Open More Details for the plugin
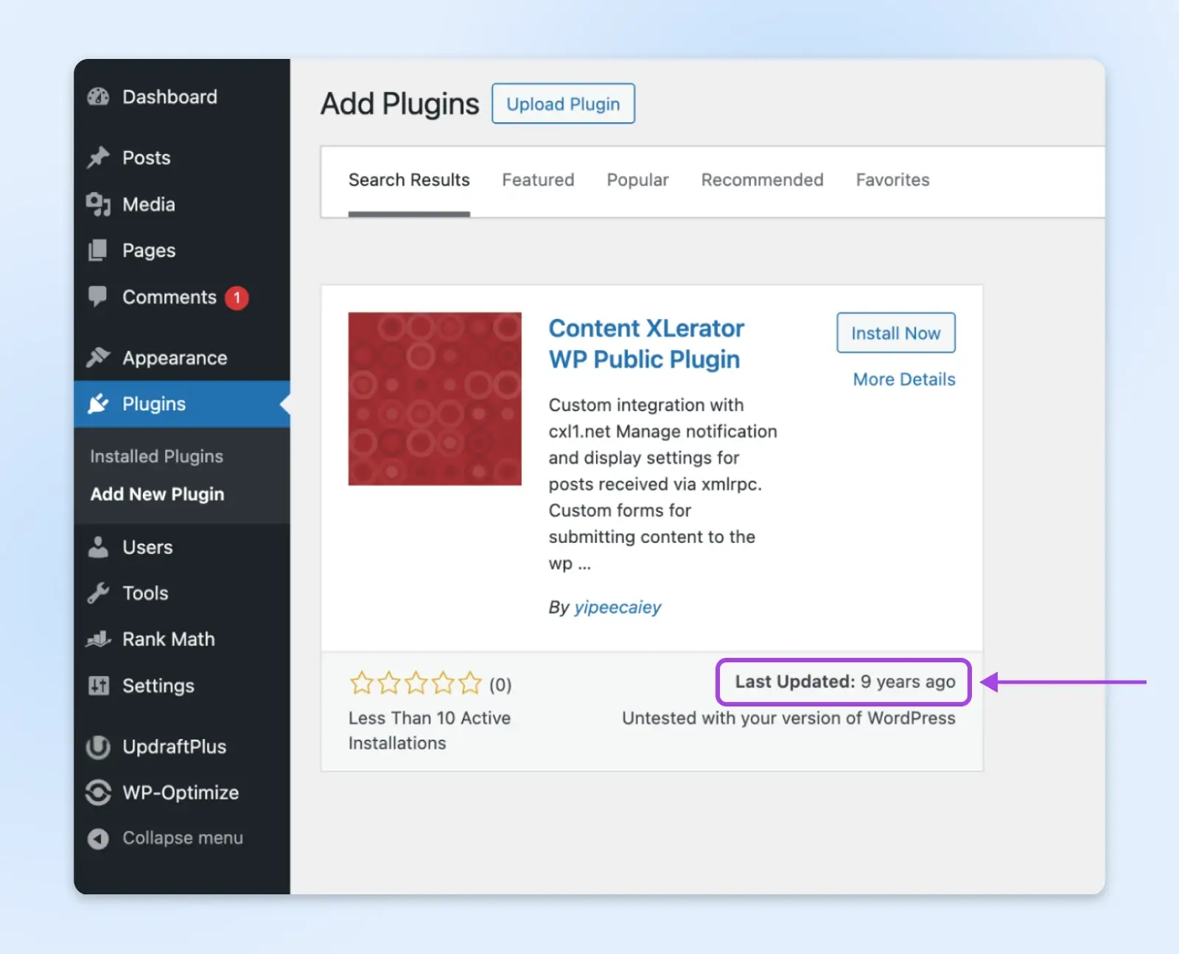 point(903,379)
